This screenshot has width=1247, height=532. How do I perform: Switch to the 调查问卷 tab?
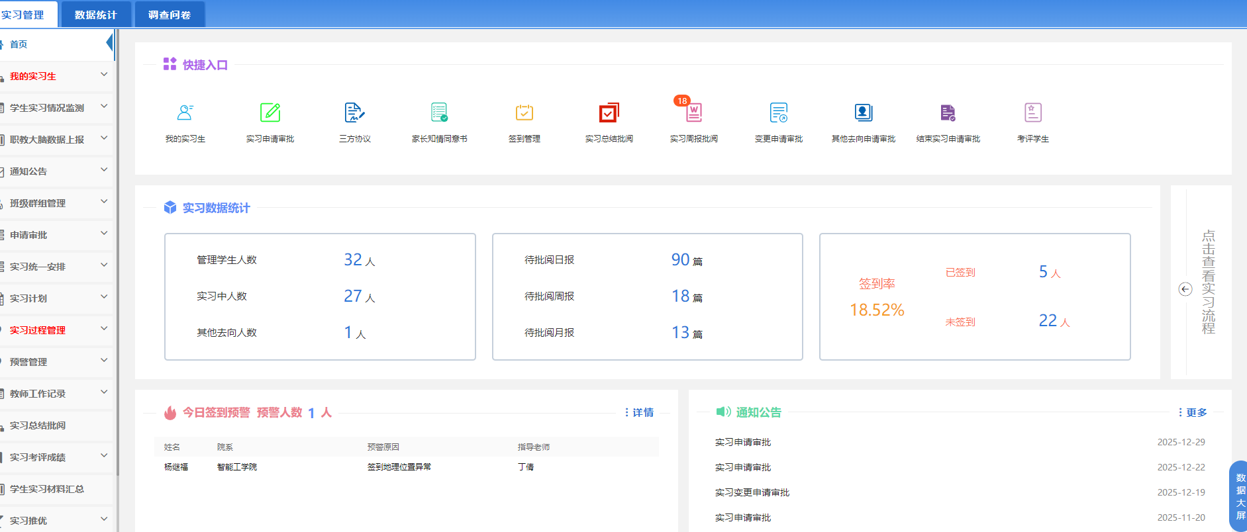coord(170,15)
